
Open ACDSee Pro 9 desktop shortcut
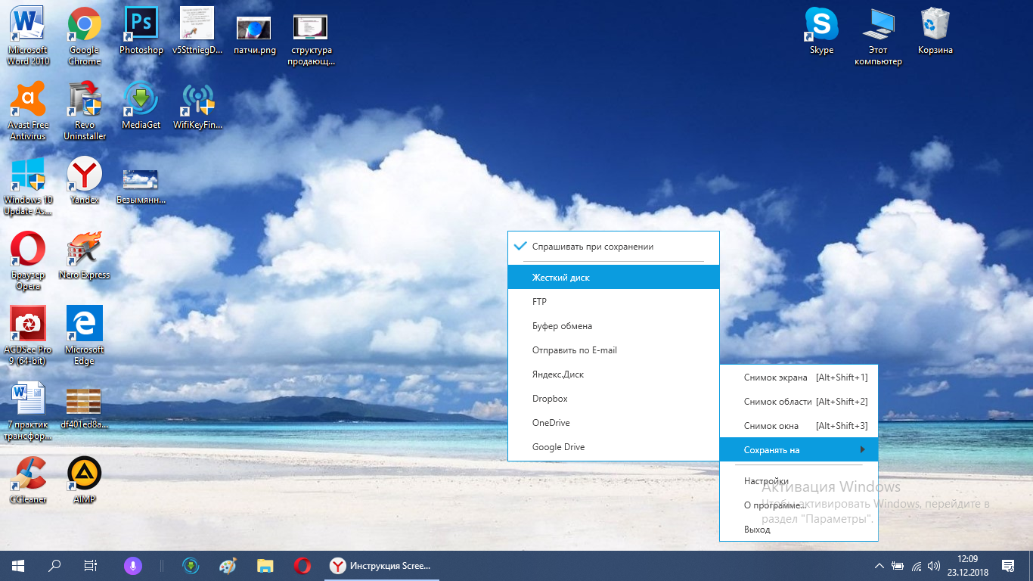coord(28,335)
